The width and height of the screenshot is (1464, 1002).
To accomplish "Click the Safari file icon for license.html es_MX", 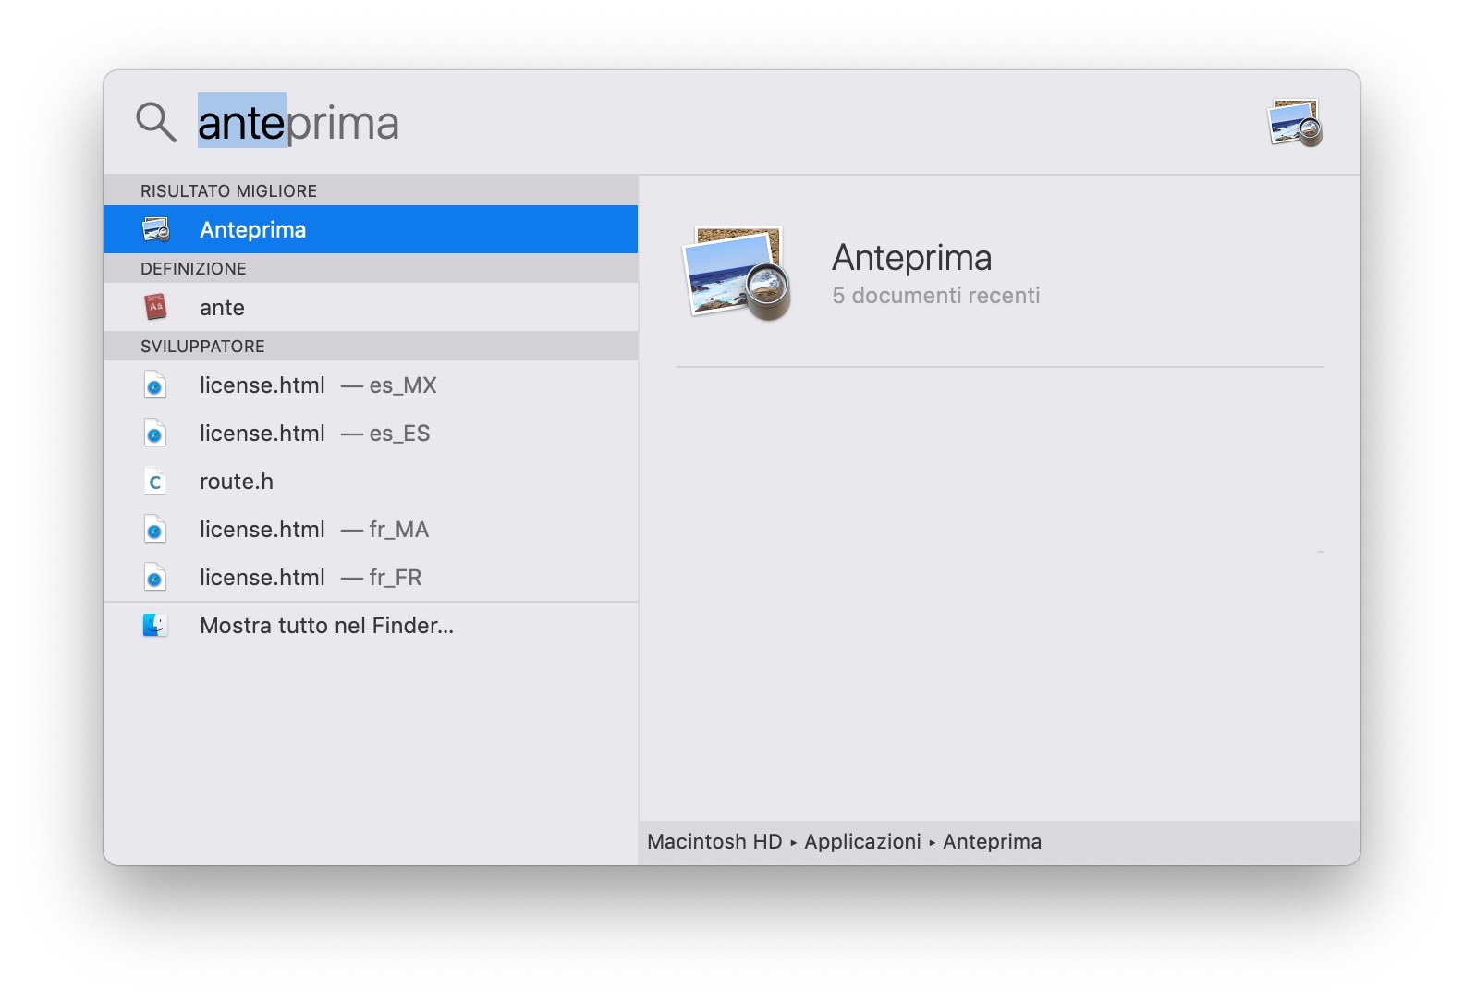I will click(x=155, y=385).
